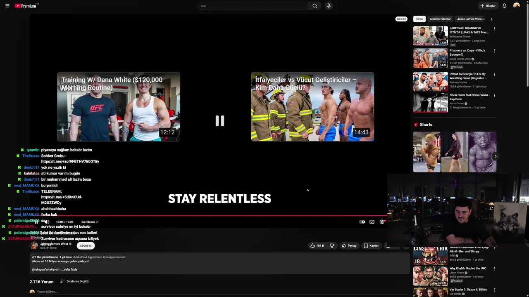Open #JakePaul hashtag link
The height and width of the screenshot is (297, 529).
coord(80,257)
